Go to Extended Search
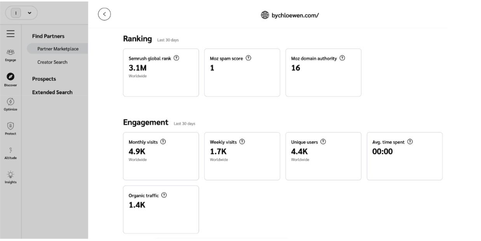481x241 pixels. [x=52, y=92]
